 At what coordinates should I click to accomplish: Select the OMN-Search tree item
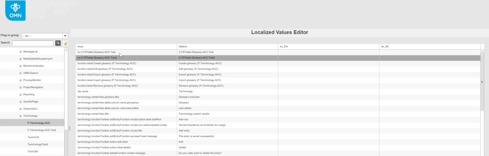coord(31,73)
